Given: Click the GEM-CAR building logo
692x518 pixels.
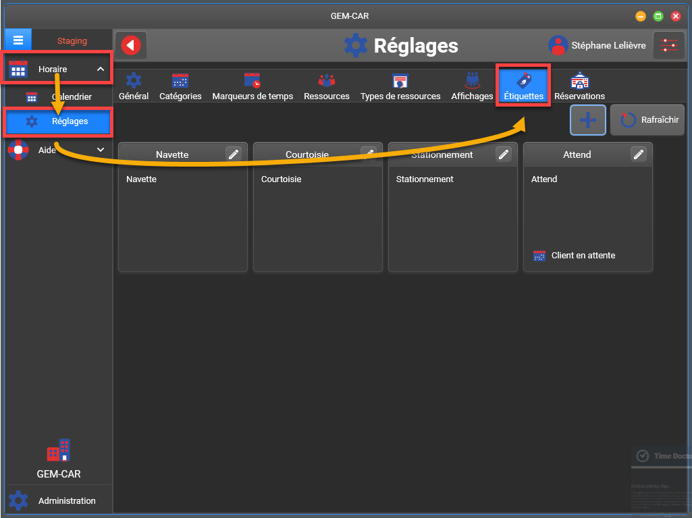Looking at the screenshot, I should [x=59, y=450].
